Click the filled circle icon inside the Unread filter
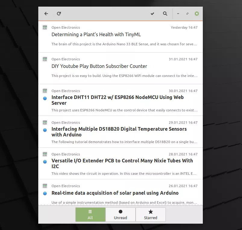 [121, 212]
